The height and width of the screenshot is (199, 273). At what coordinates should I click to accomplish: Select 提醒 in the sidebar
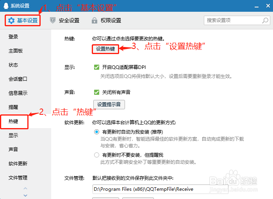point(13,107)
